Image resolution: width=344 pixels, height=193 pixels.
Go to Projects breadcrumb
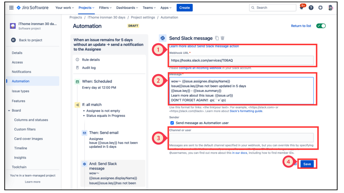[x=76, y=17]
